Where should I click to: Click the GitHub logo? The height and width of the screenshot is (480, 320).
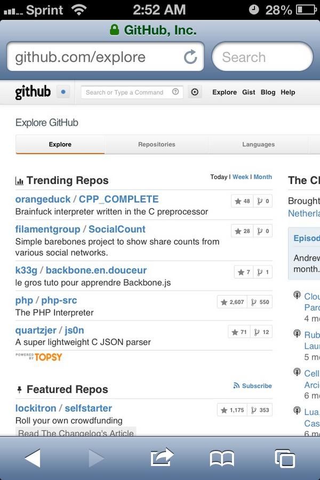(x=33, y=92)
